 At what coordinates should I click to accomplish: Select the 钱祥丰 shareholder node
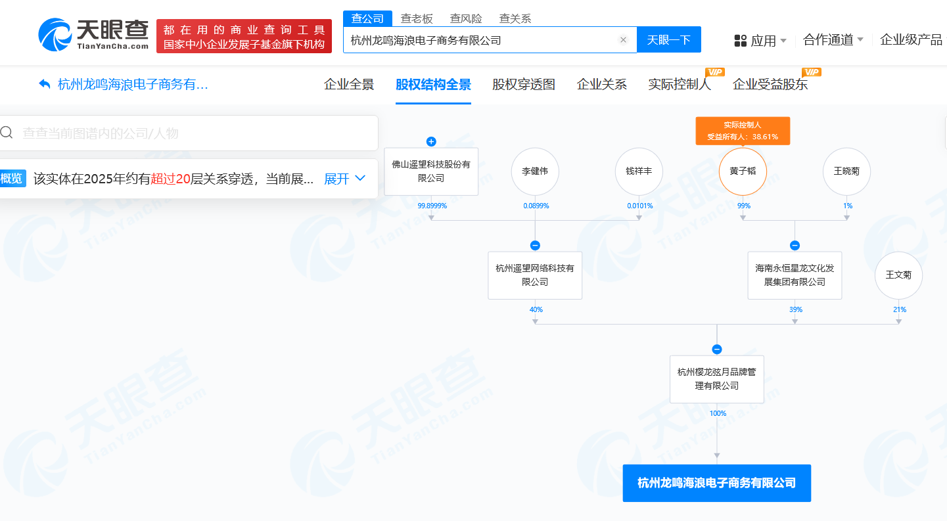639,171
